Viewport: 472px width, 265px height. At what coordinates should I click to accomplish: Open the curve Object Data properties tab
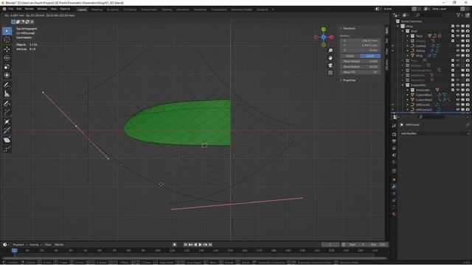[394, 207]
